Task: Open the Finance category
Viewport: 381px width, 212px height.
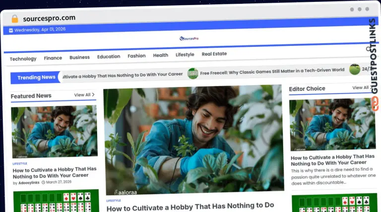Action: pyautogui.click(x=53, y=58)
